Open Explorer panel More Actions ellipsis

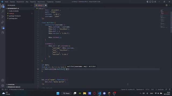pos(31,5)
